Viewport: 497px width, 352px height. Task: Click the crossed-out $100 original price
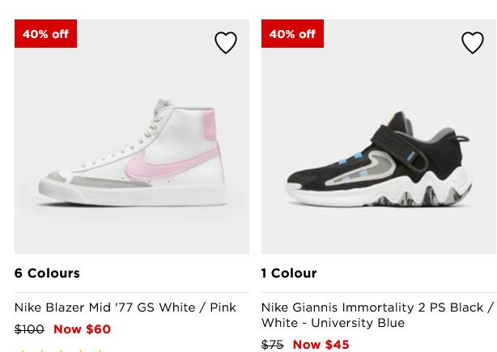[x=29, y=329]
